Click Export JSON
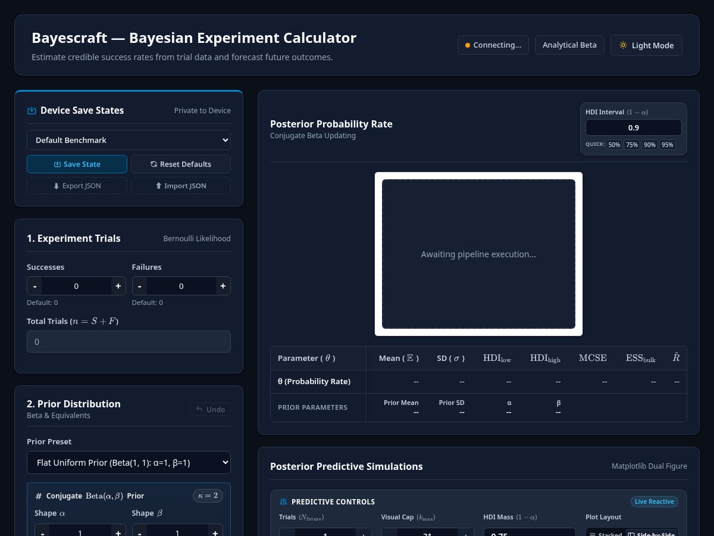The image size is (714, 536). tap(77, 186)
